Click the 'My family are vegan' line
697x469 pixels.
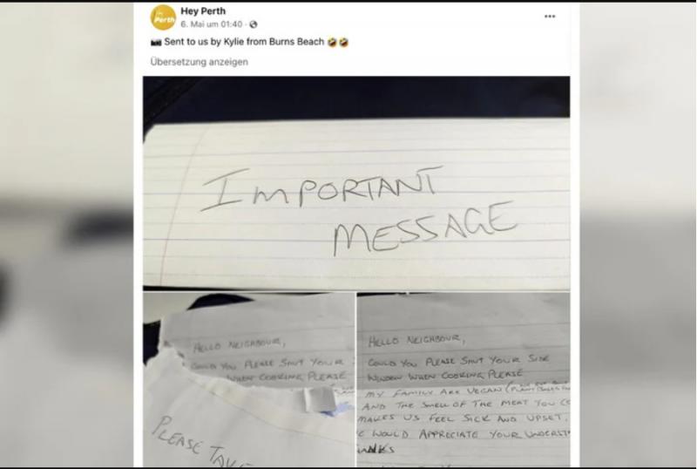coord(464,391)
